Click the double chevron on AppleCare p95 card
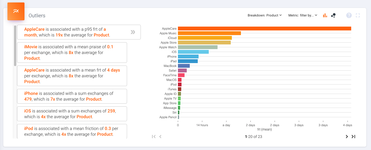The width and height of the screenshot is (371, 150). 133,32
